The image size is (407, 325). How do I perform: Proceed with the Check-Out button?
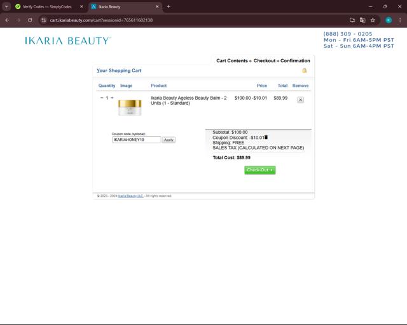[260, 170]
